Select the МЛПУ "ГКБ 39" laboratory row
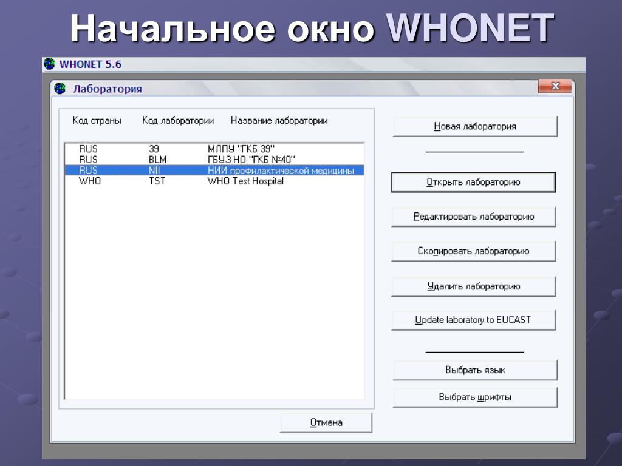 pos(214,149)
